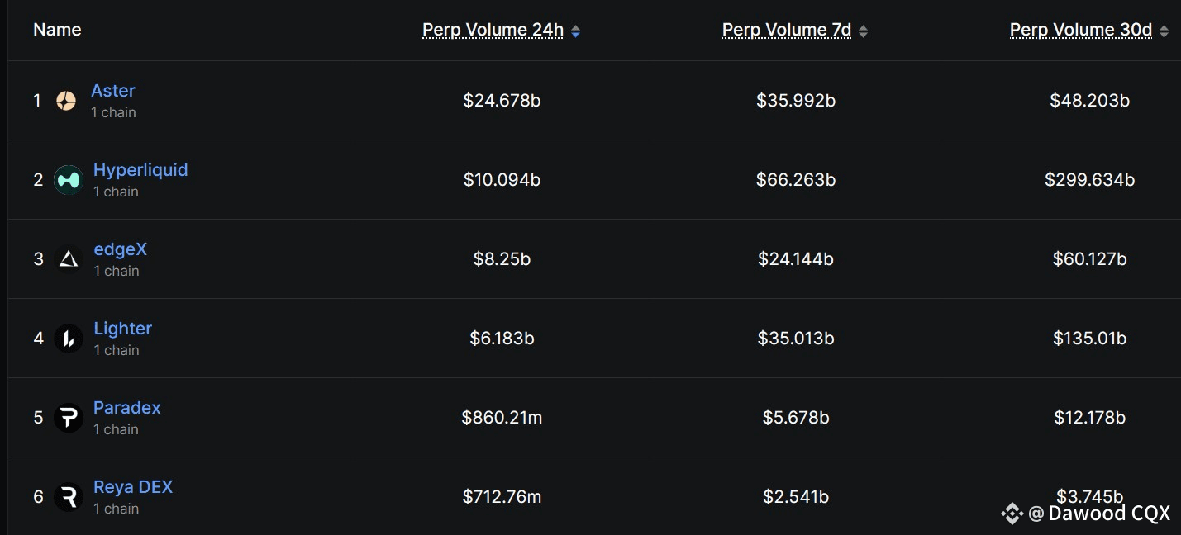The image size is (1181, 535).
Task: Click the Lighter logo icon
Action: (69, 339)
